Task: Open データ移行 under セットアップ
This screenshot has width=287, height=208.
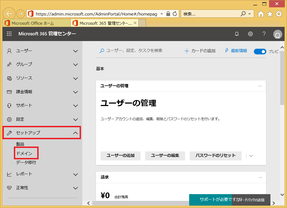Action: (26, 162)
